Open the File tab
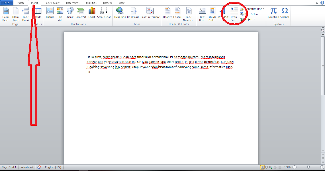 [7, 3]
